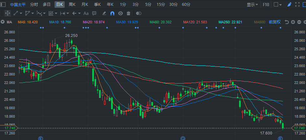Click the circled Q quarterly marker
306x140 pixels.
[x=183, y=138]
